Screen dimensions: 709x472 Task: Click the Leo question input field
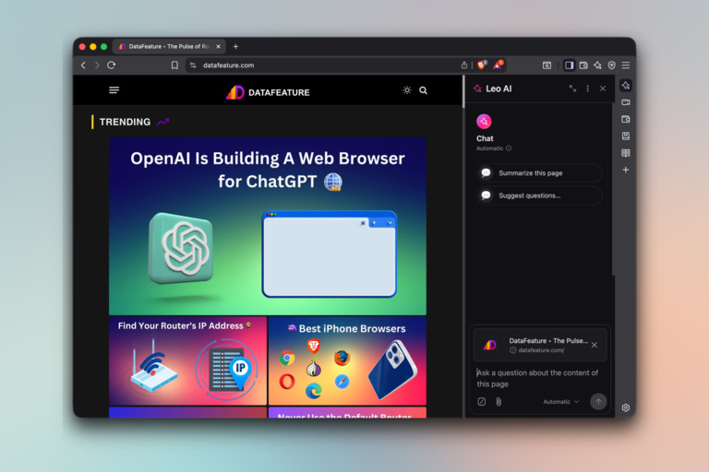[539, 378]
